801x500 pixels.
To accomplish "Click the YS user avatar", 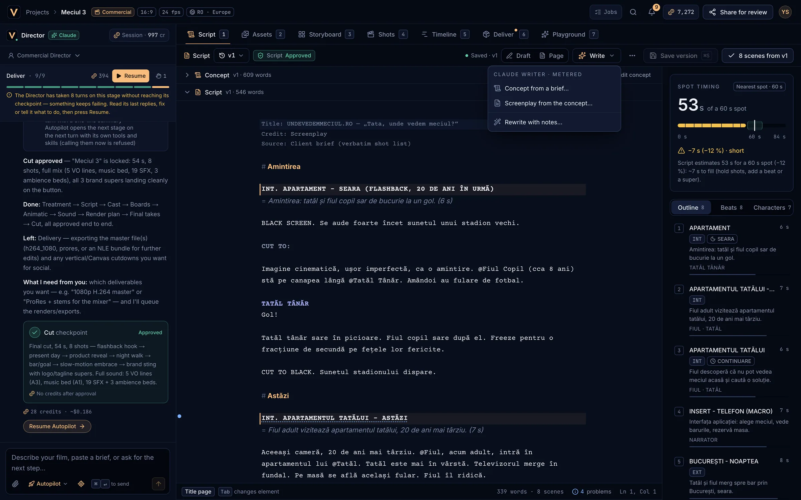I will coord(785,12).
